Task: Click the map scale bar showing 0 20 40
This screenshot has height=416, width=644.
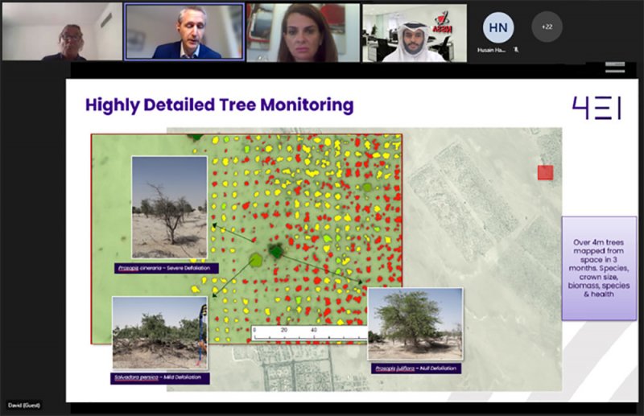Action: pos(309,333)
